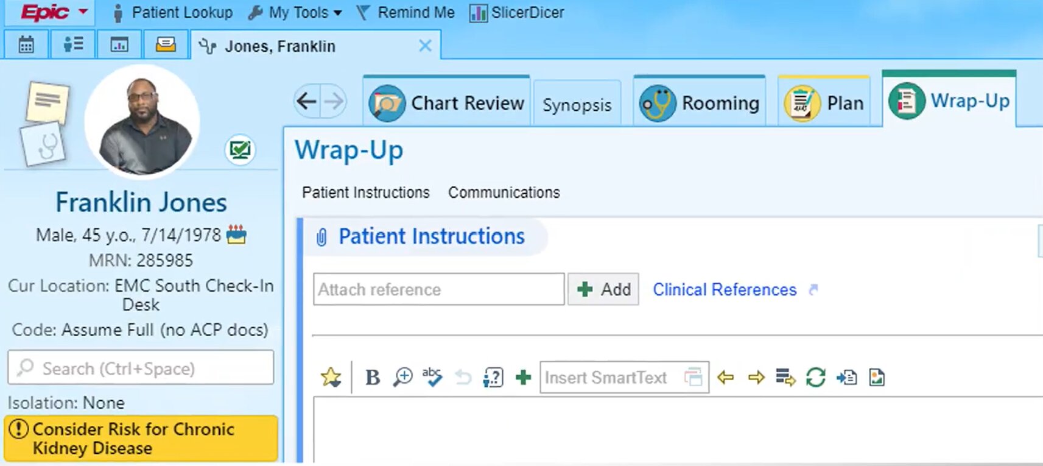Toggle bold formatting
Screen dimensions: 1043x466
click(373, 378)
